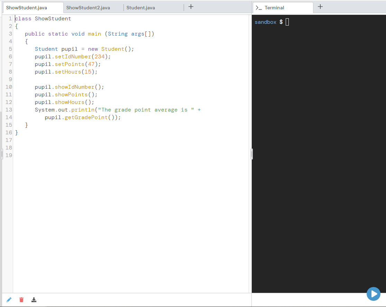Click the terminal input after the sandbox prompt
The height and width of the screenshot is (307, 386).
287,22
